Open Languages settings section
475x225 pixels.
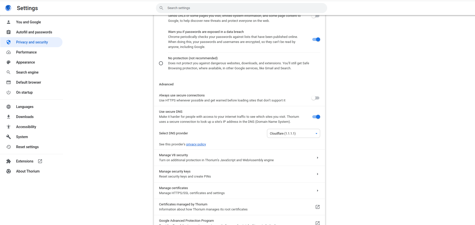(31, 107)
